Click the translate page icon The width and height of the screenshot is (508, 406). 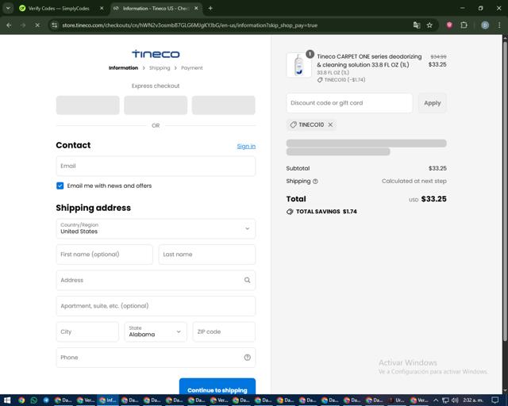(x=417, y=25)
